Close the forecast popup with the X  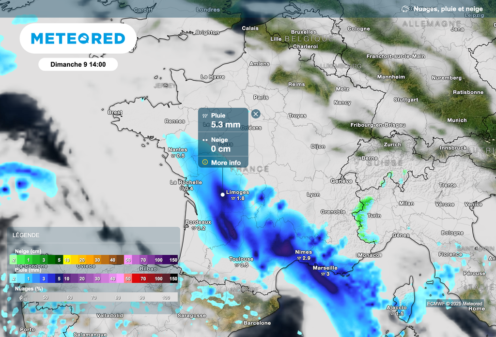pyautogui.click(x=256, y=114)
